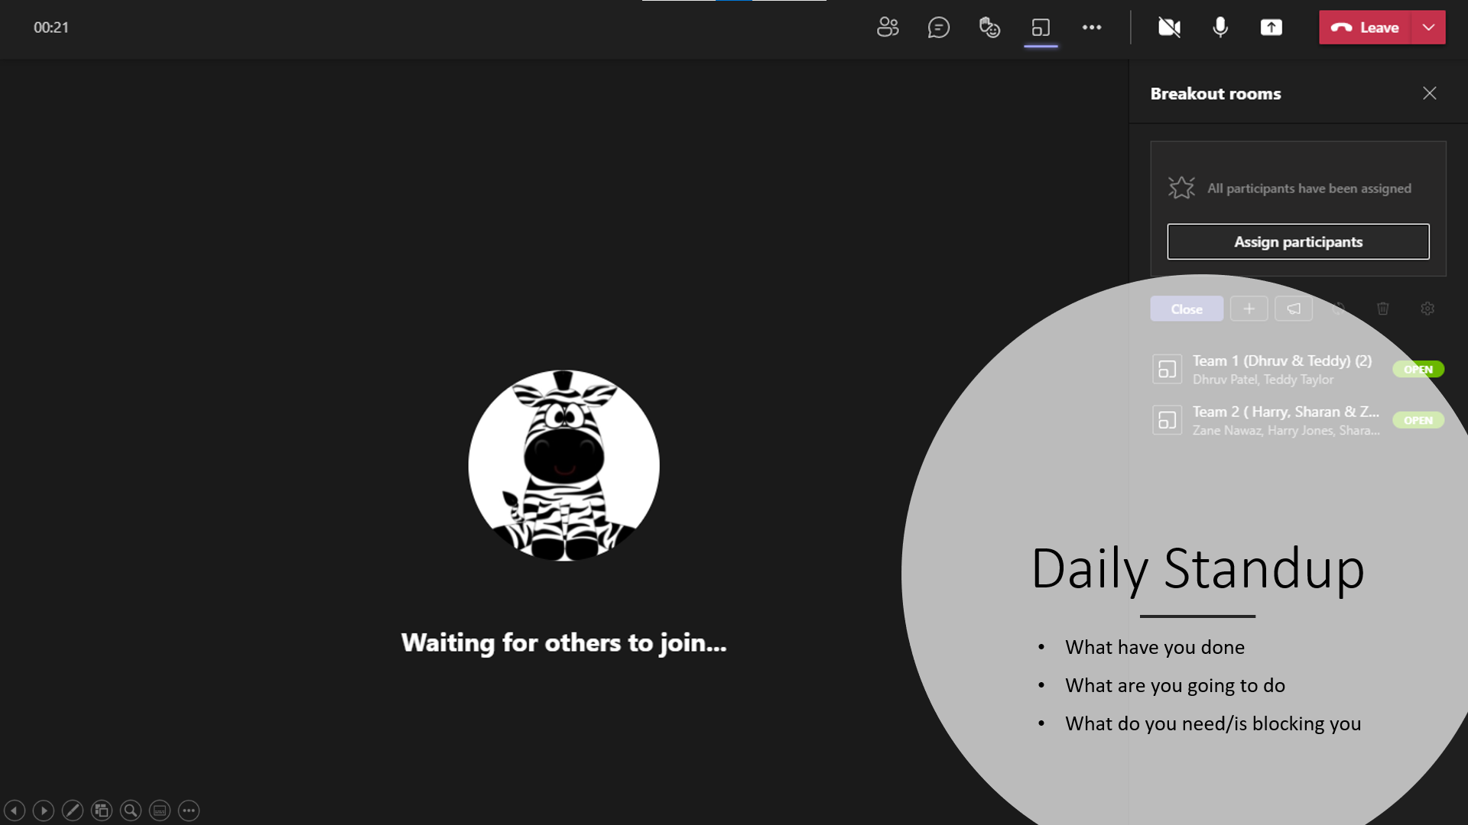Click the zebra avatar picture

(563, 466)
